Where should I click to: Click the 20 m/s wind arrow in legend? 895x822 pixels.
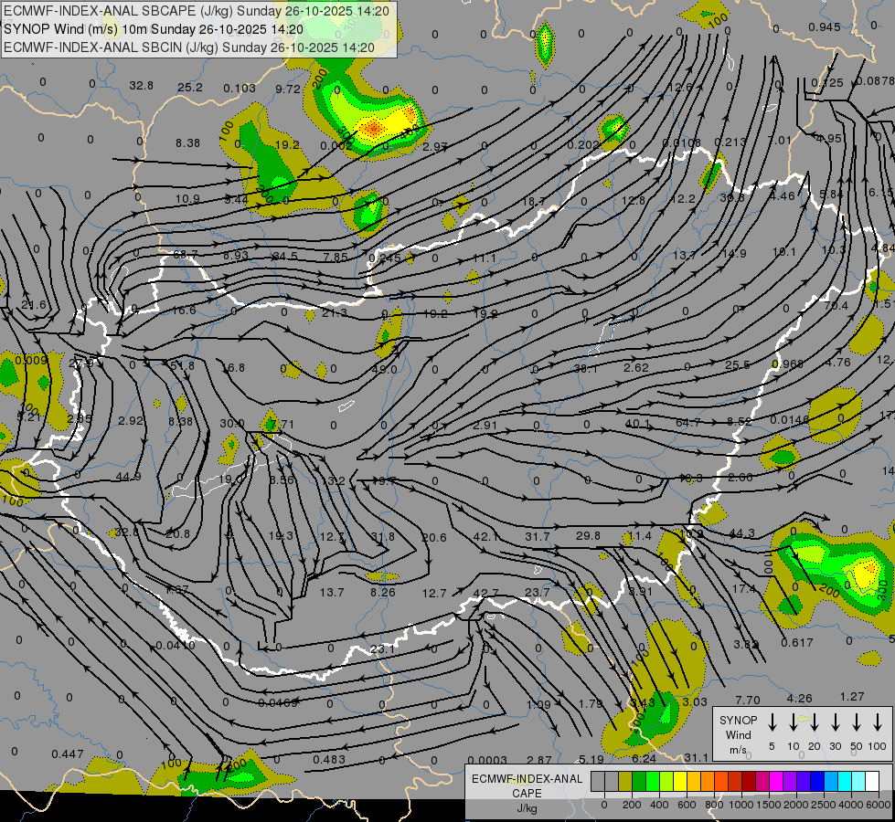click(814, 722)
